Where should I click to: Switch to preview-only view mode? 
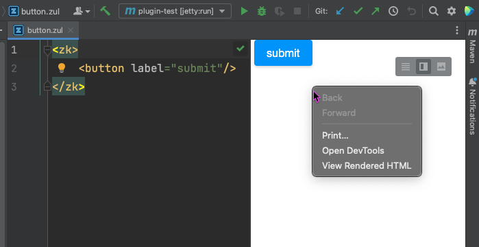[441, 67]
